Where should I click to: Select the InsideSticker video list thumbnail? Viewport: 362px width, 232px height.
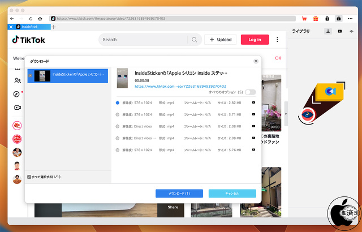point(42,76)
